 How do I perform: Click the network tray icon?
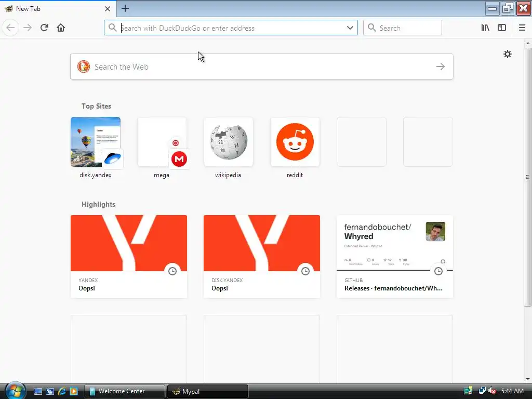pos(482,391)
